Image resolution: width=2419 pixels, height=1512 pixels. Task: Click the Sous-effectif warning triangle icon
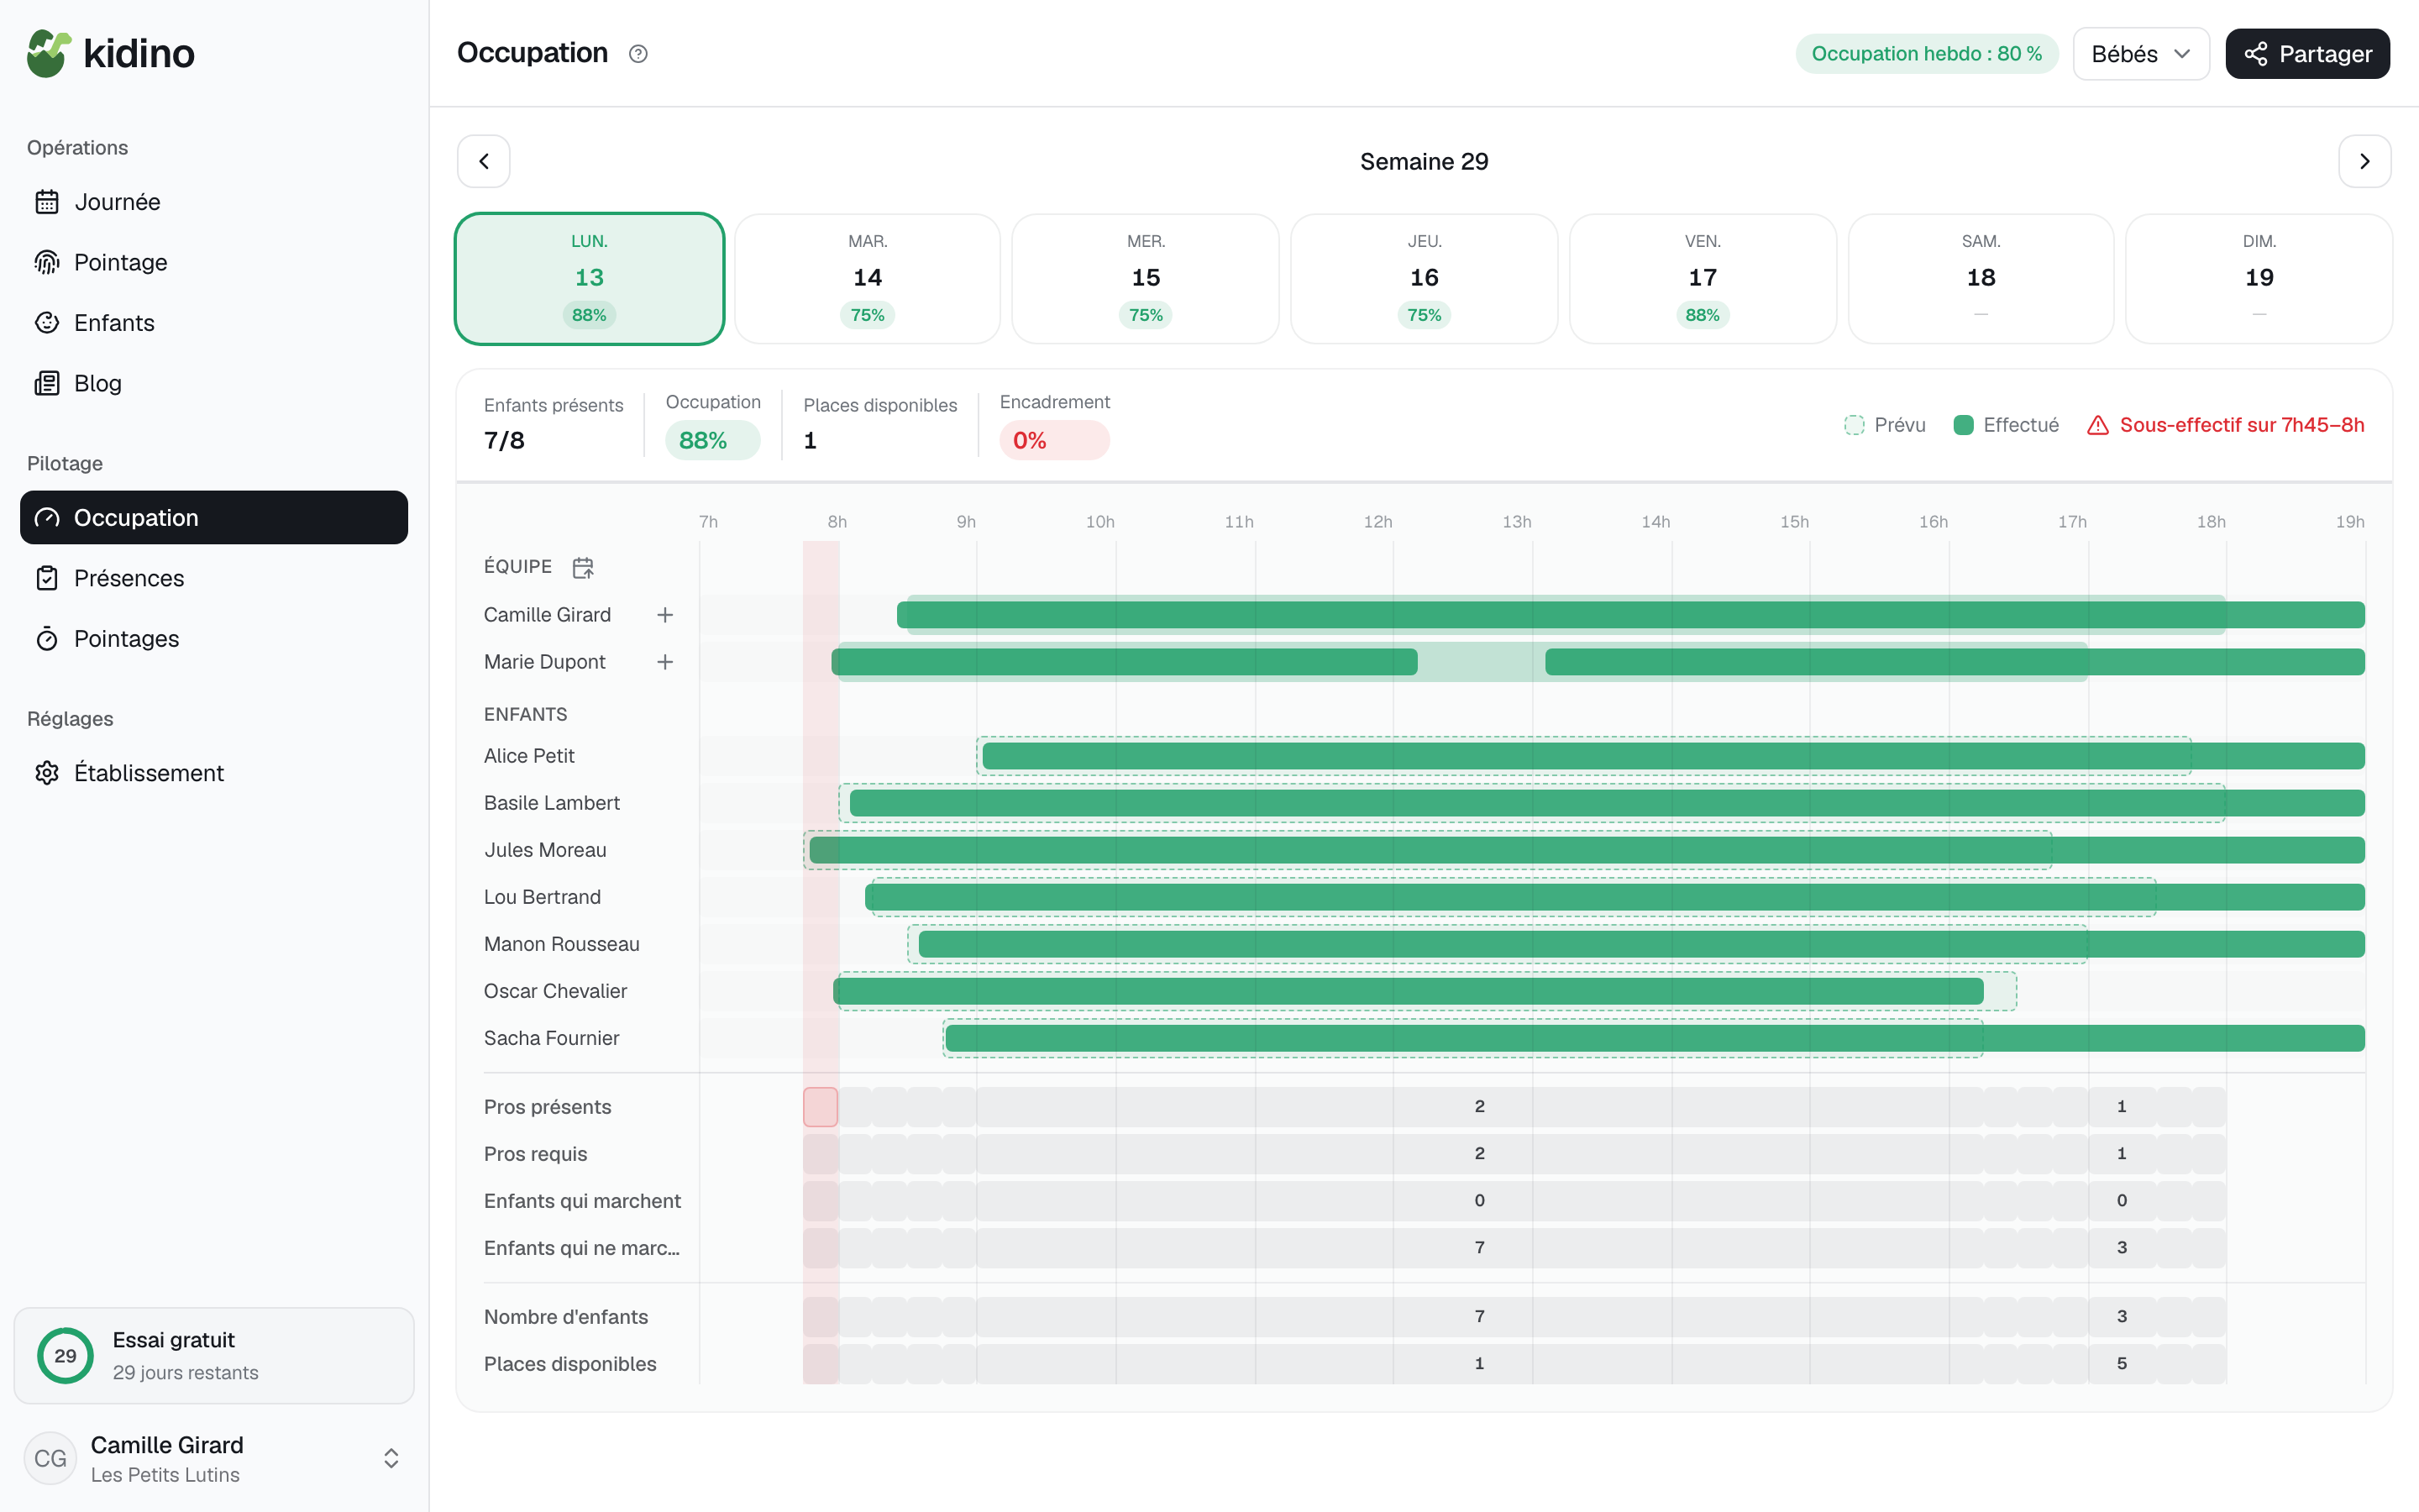click(2098, 425)
